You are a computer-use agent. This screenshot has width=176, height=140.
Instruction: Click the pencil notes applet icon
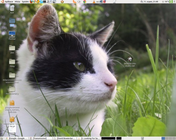115,2
